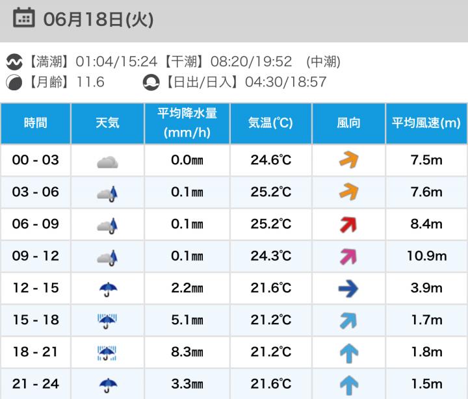Click the 平均降水量 (mm/h) column header
Image resolution: width=468 pixels, height=399 pixels.
187,123
